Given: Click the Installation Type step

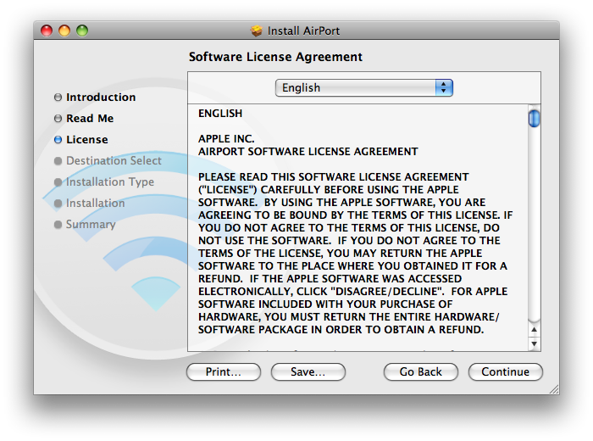Looking at the screenshot, I should click(110, 182).
